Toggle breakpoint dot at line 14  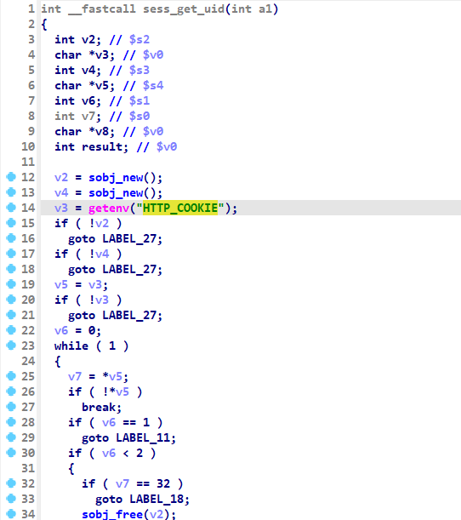pyautogui.click(x=11, y=208)
